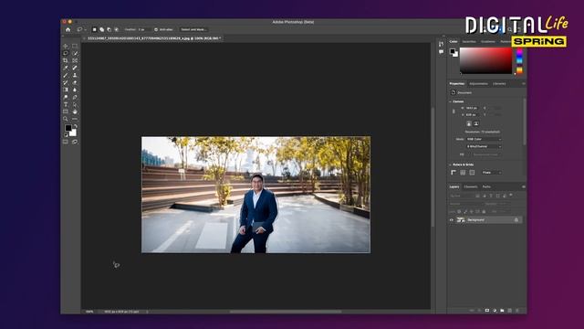The height and width of the screenshot is (329, 584).
Task: Select the Clone Stamp tool
Action: click(75, 75)
